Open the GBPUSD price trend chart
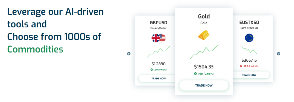This screenshot has width=294, height=102. click(158, 52)
